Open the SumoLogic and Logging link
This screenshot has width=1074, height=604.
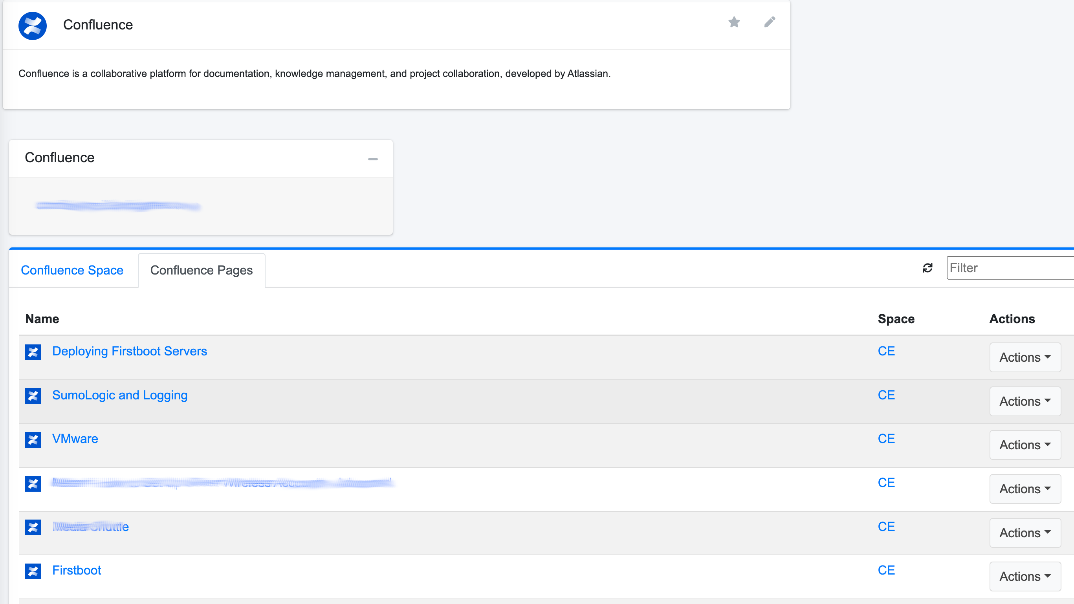point(120,395)
